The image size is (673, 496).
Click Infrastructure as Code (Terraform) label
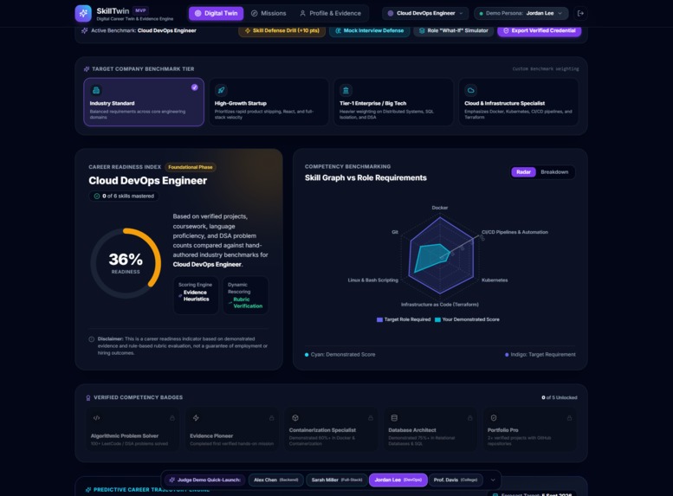(440, 305)
